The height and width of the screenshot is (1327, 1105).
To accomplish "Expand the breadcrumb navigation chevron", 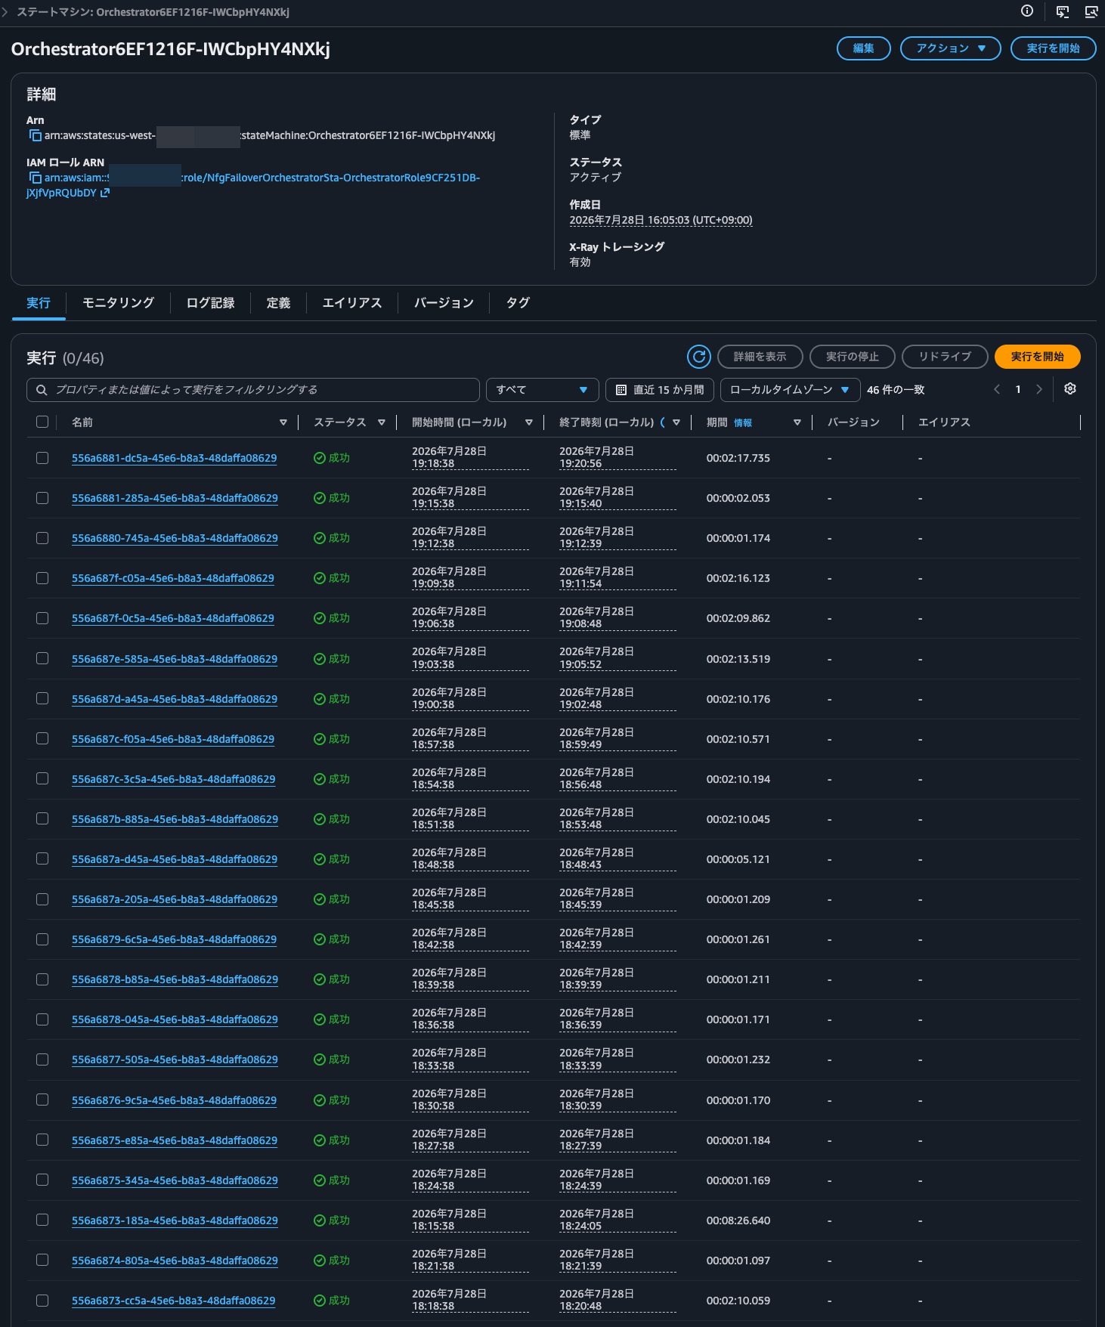I will click(x=6, y=12).
